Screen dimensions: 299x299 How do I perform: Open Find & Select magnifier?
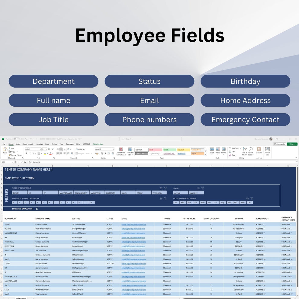(251, 151)
